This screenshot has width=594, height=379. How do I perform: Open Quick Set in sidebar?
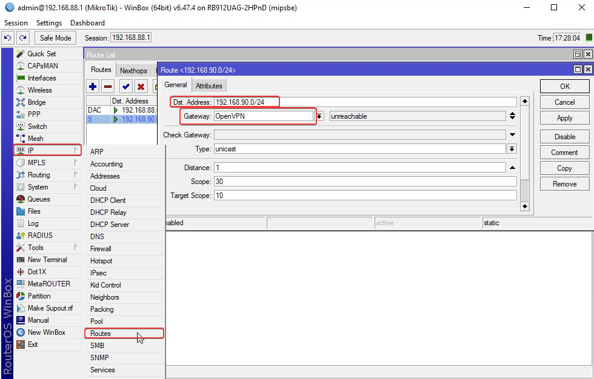[48, 54]
